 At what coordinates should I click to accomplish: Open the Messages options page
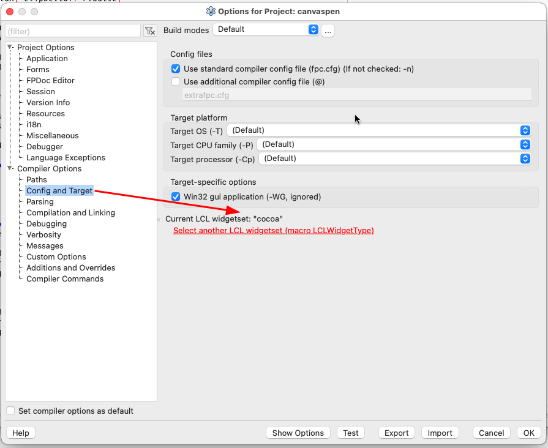pos(45,245)
